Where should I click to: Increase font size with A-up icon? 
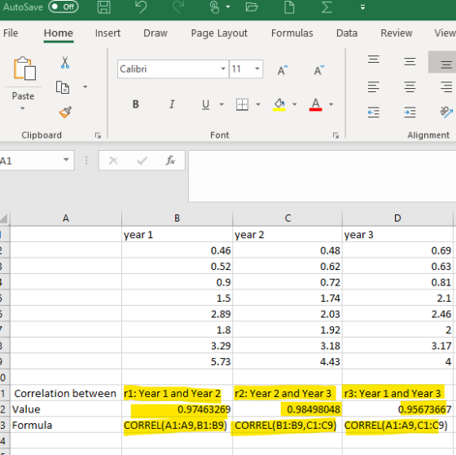pos(283,70)
